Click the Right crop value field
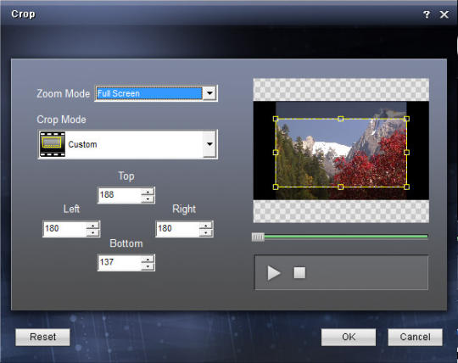458x363 pixels. 177,229
